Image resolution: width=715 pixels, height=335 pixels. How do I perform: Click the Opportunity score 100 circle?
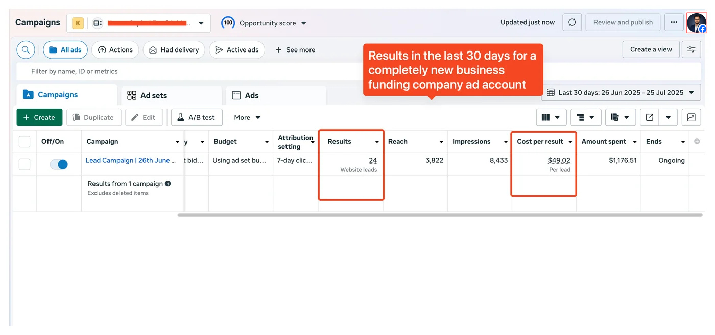pyautogui.click(x=228, y=23)
